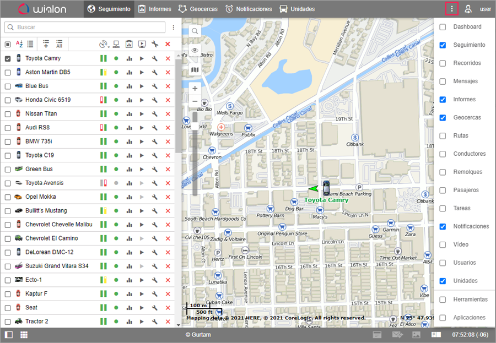Click the Nissan Titan connection status dot
The image size is (496, 343).
tap(116, 114)
